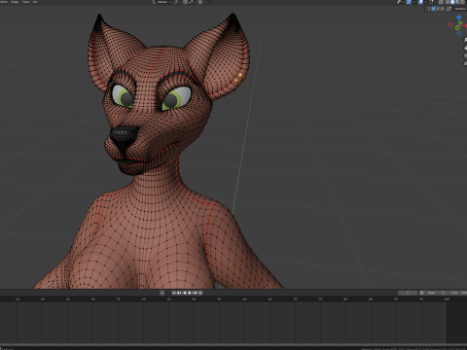Open the snapping target dropdown
The image size is (467, 350).
coord(192,2)
